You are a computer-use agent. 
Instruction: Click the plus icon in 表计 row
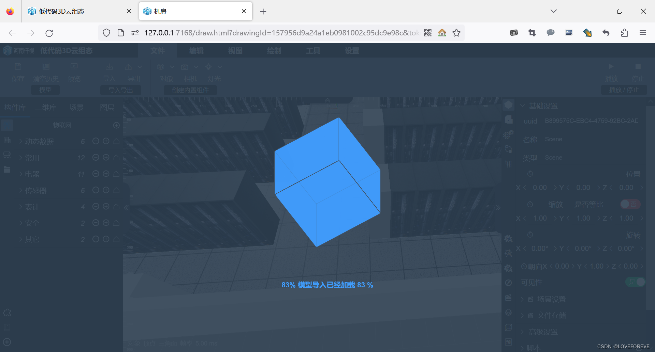click(106, 206)
